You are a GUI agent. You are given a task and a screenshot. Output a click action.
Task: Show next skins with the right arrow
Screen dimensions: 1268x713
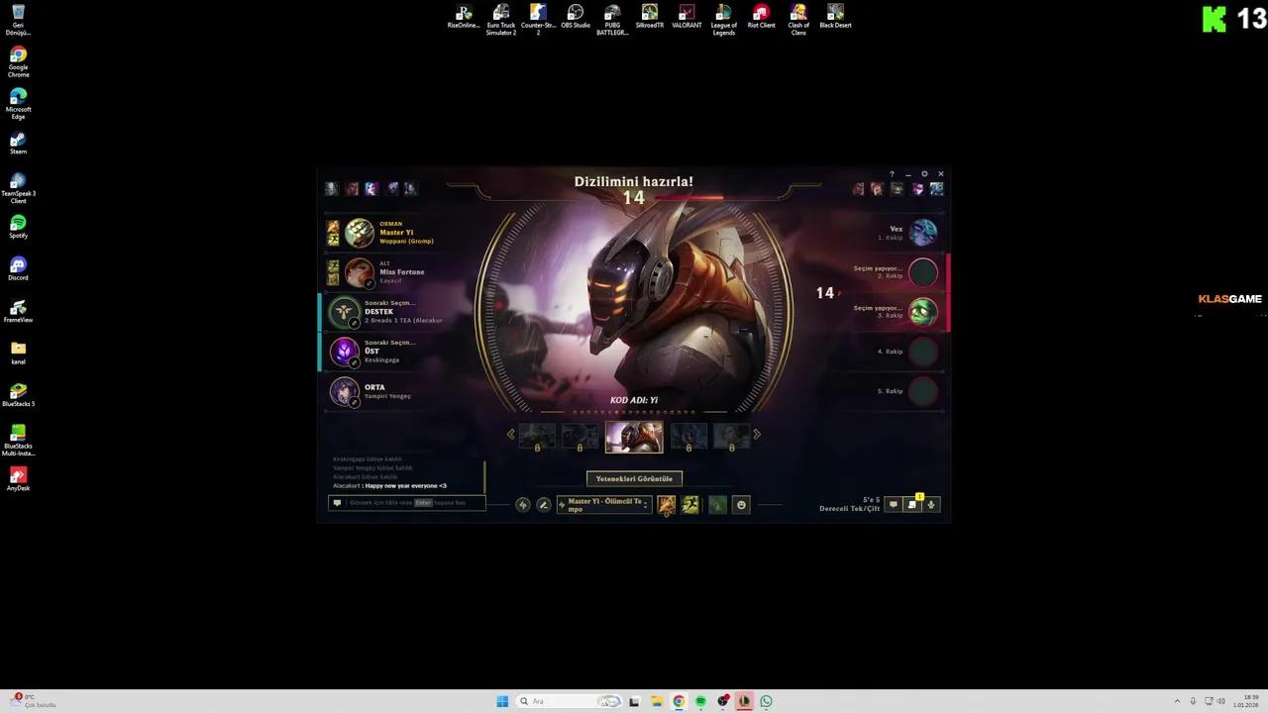(757, 435)
